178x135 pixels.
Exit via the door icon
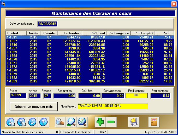154,122
